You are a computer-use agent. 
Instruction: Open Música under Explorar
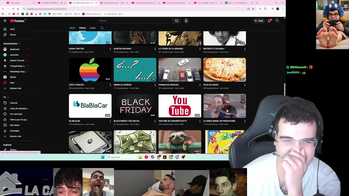pos(13,150)
